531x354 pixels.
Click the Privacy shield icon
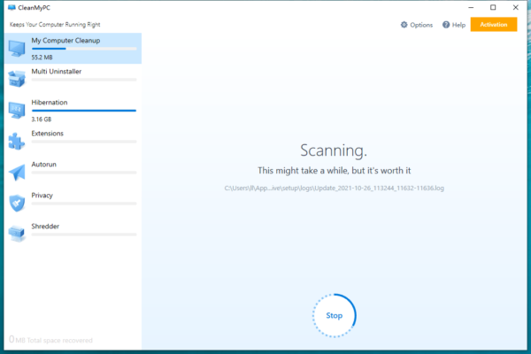17,203
